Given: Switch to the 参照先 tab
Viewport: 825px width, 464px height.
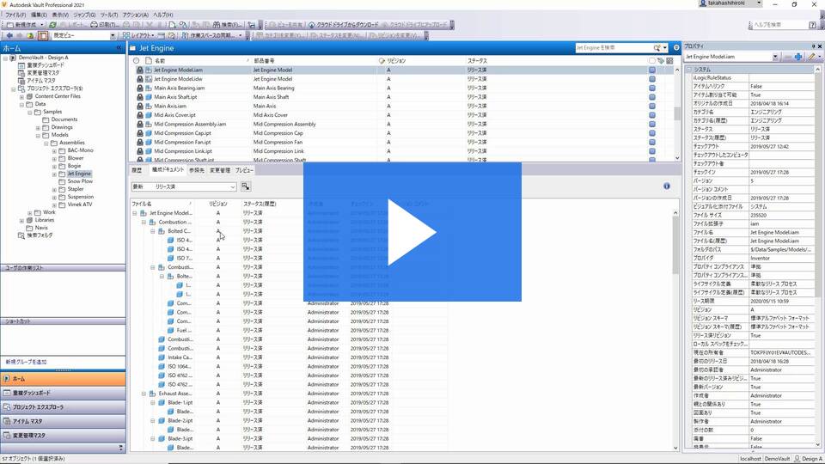Looking at the screenshot, I should [x=197, y=171].
